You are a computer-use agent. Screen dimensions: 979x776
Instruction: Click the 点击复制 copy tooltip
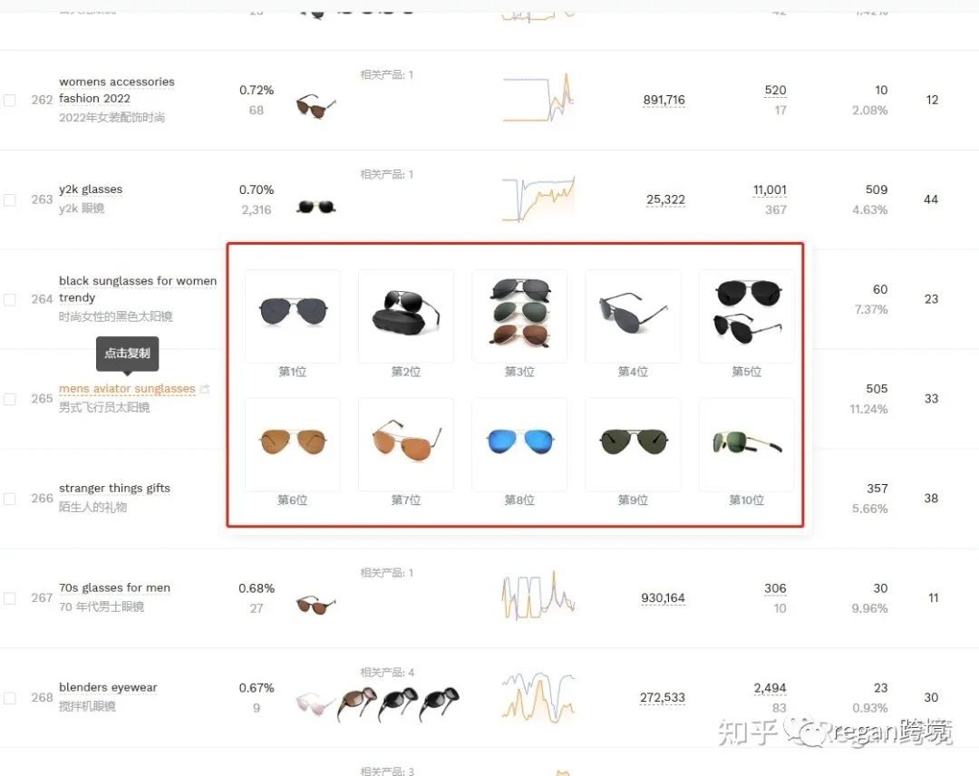128,354
